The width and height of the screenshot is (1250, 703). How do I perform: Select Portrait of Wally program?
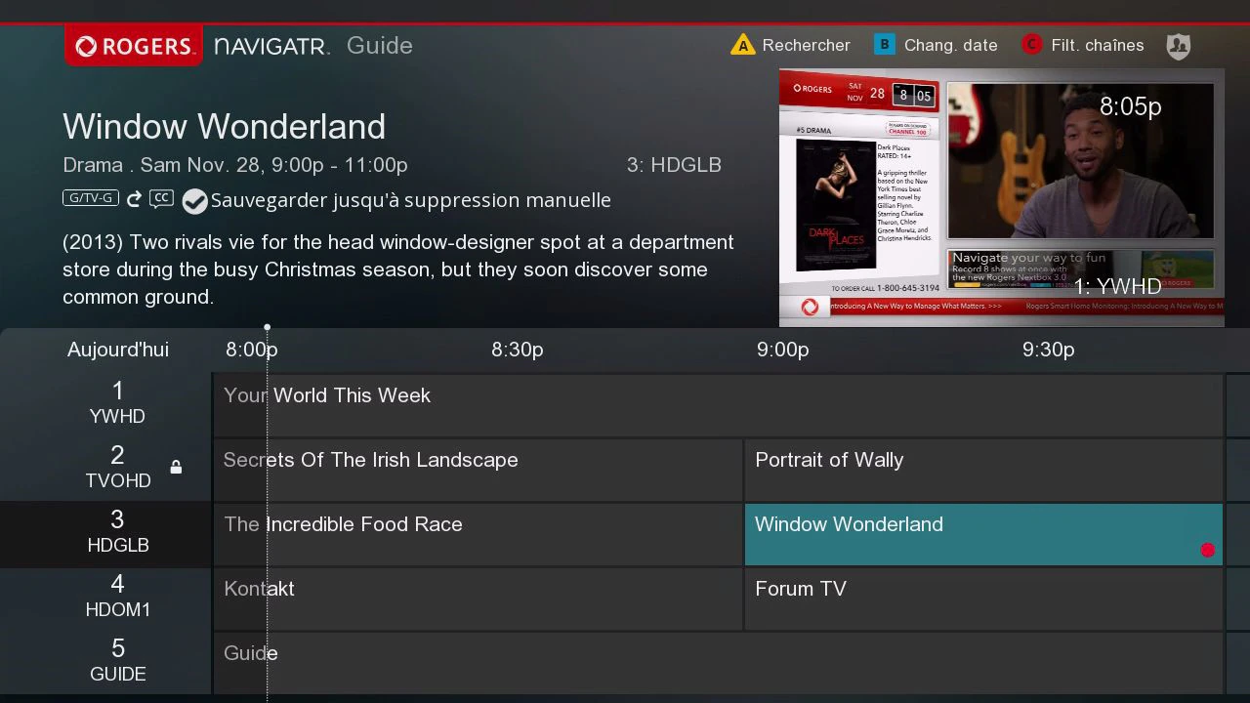coord(983,470)
